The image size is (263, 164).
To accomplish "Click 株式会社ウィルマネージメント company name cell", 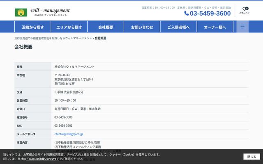I will click(x=74, y=66).
